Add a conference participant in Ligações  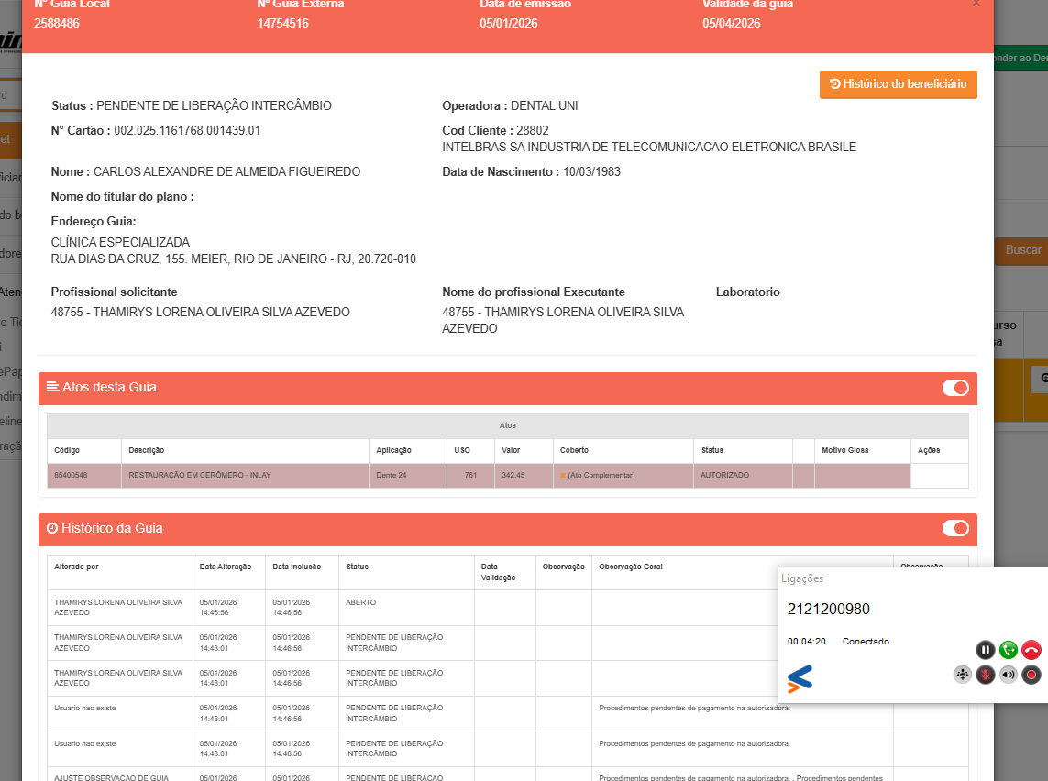pos(963,675)
